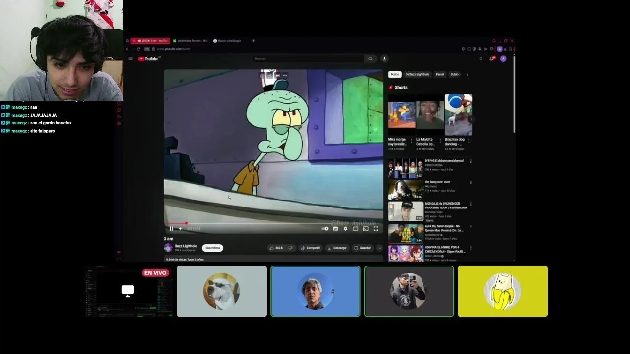The width and height of the screenshot is (630, 354).
Task: Open the hang over cure video
Action: (406, 190)
